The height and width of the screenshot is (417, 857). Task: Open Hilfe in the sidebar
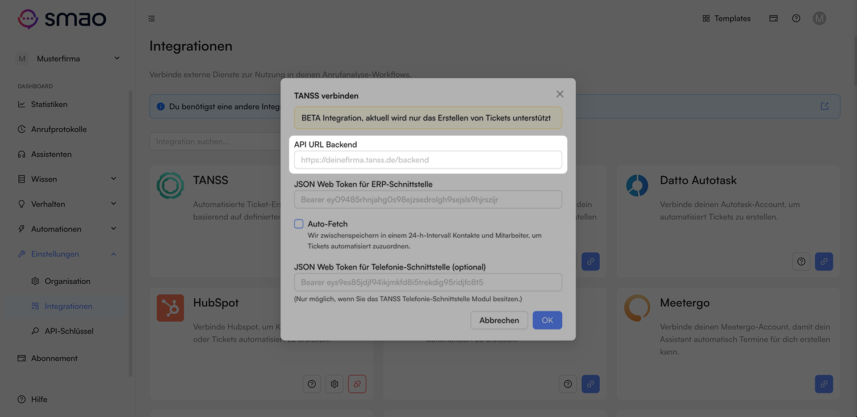click(x=39, y=399)
